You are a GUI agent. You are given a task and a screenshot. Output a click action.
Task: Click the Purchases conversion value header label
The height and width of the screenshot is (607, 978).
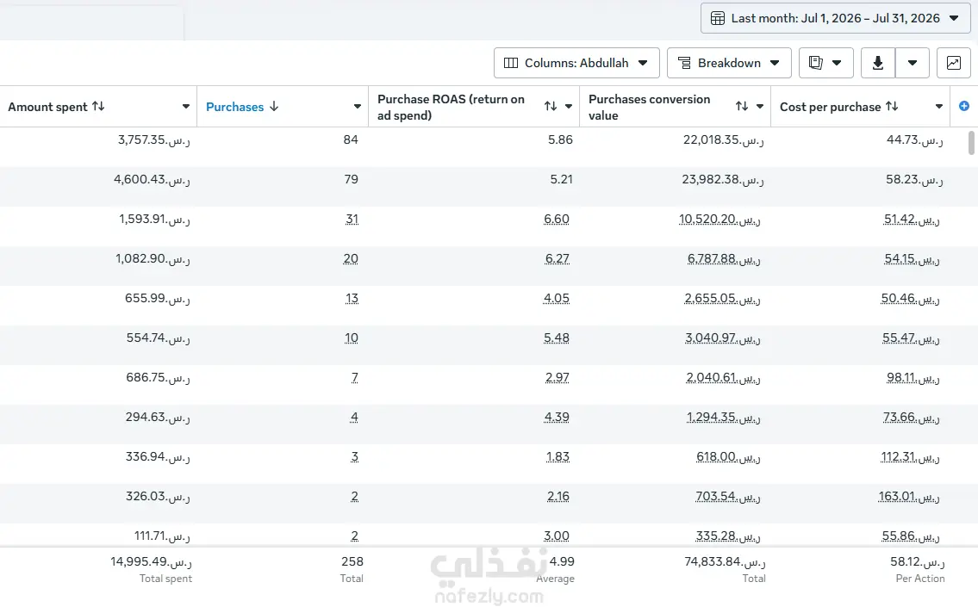[x=650, y=107]
